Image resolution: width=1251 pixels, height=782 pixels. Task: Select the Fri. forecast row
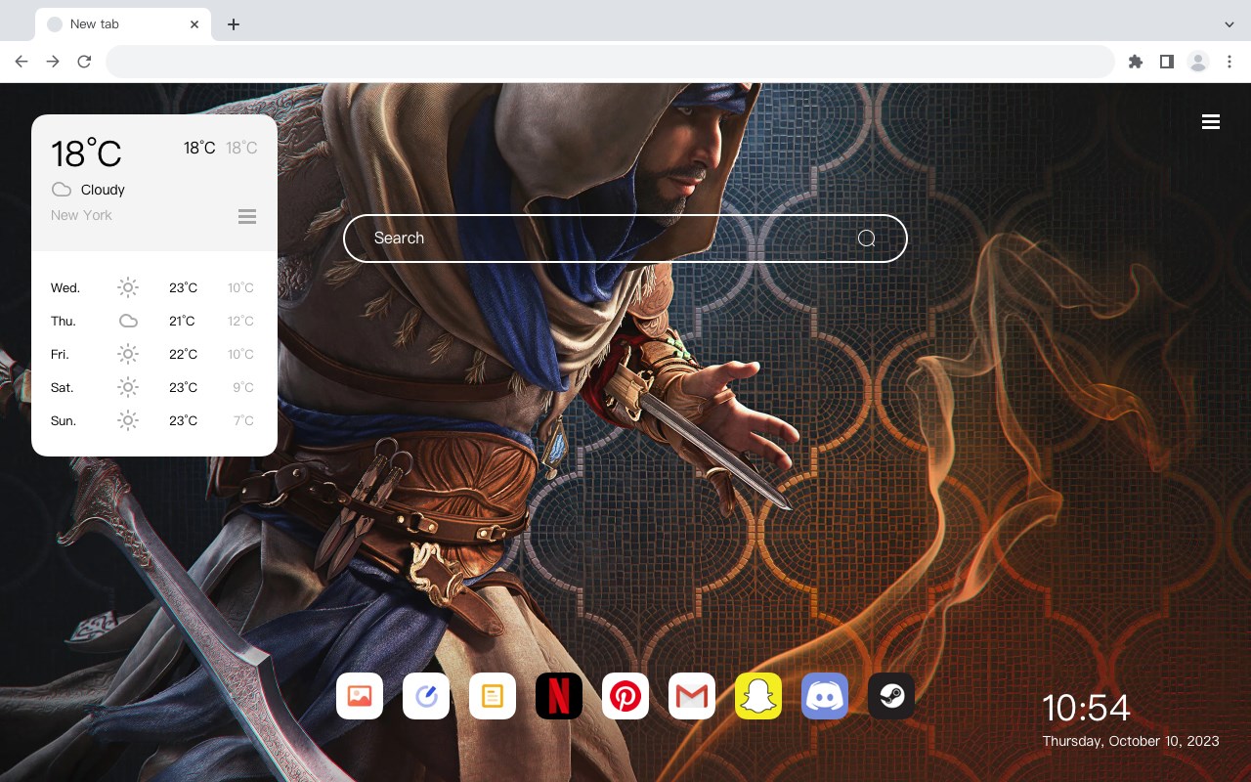(154, 354)
